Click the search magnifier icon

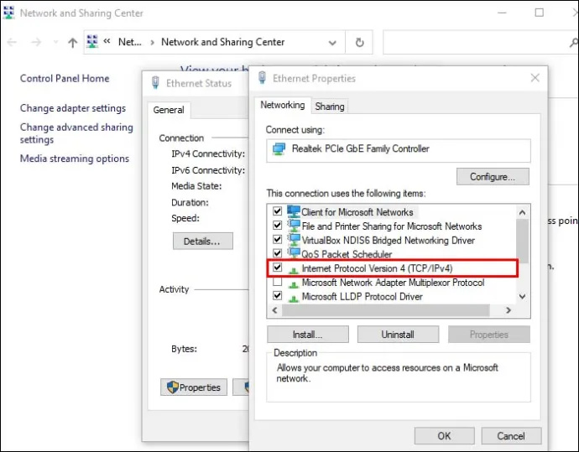pos(574,43)
